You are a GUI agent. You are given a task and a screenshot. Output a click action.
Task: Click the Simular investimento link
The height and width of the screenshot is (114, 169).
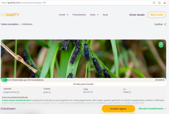(x=152, y=109)
